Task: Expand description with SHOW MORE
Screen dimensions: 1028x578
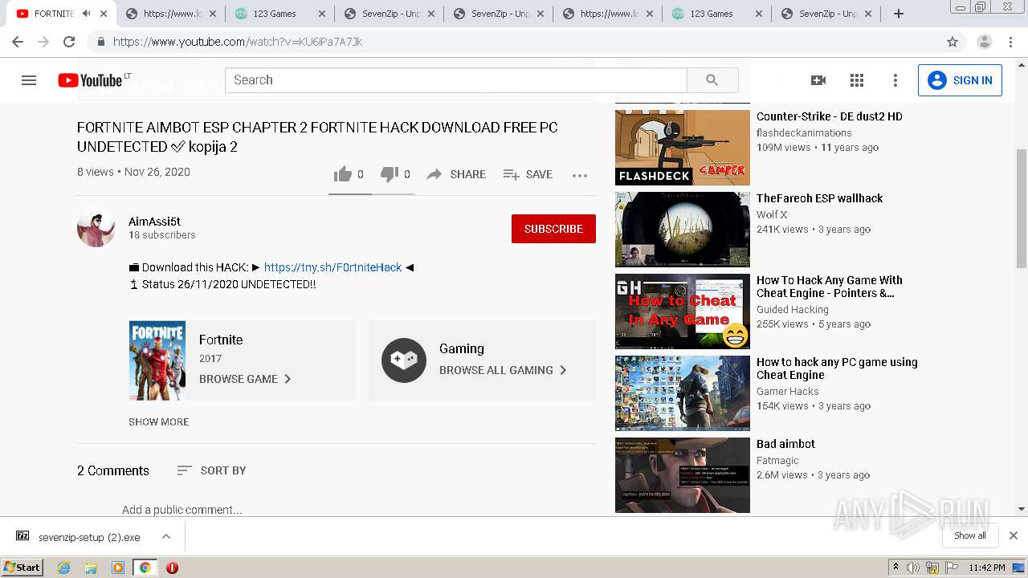Action: click(x=159, y=421)
